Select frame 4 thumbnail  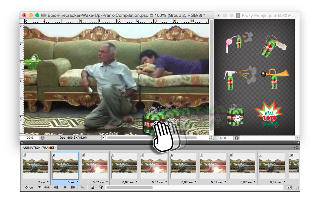[124, 166]
